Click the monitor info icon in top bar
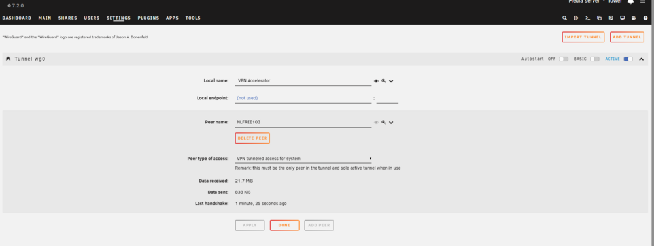Viewport: 654px width, 246px height. 623,18
